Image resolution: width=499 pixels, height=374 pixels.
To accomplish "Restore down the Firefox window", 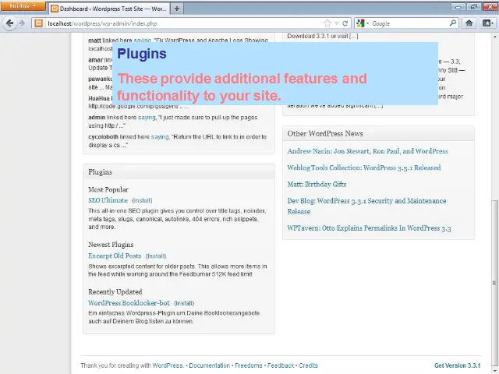I will 474,7.
